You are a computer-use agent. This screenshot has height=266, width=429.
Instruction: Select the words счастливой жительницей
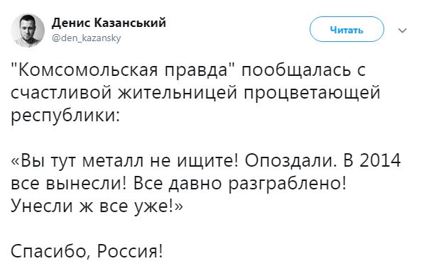pyautogui.click(x=124, y=93)
